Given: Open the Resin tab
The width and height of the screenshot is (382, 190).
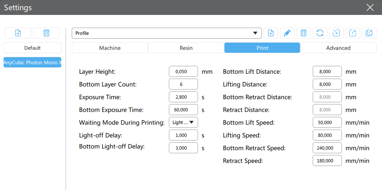Looking at the screenshot, I should tap(186, 48).
